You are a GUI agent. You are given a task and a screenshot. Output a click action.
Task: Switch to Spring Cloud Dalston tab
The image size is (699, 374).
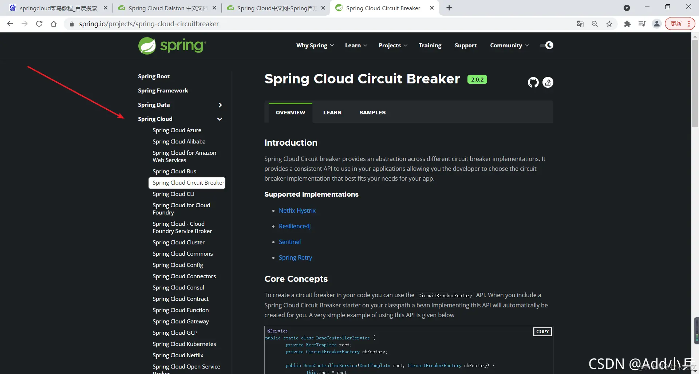[x=168, y=8]
